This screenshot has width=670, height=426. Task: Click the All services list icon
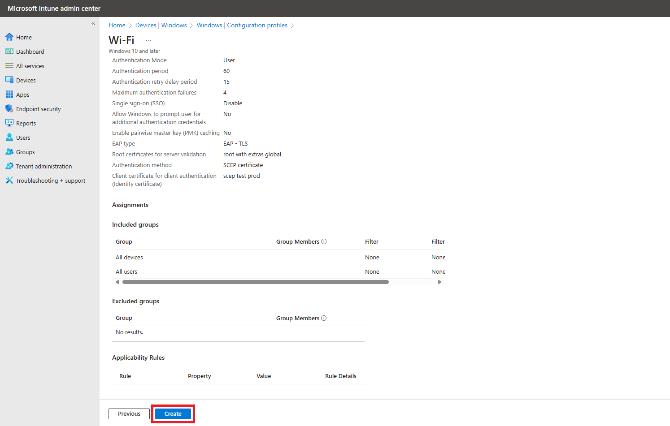pyautogui.click(x=9, y=65)
